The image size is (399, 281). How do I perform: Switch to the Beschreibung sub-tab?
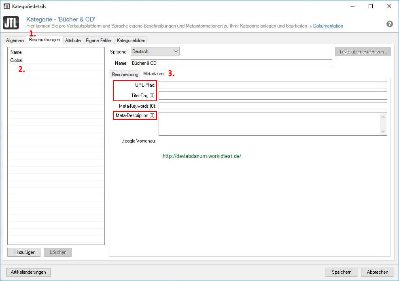[x=125, y=75]
